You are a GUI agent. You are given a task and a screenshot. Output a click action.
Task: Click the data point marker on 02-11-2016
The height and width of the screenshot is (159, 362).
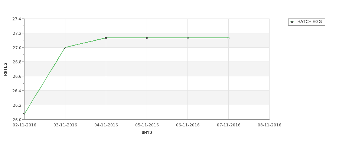[x=24, y=114]
